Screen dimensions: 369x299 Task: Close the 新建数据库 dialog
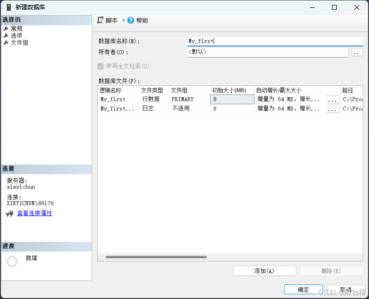(x=356, y=7)
